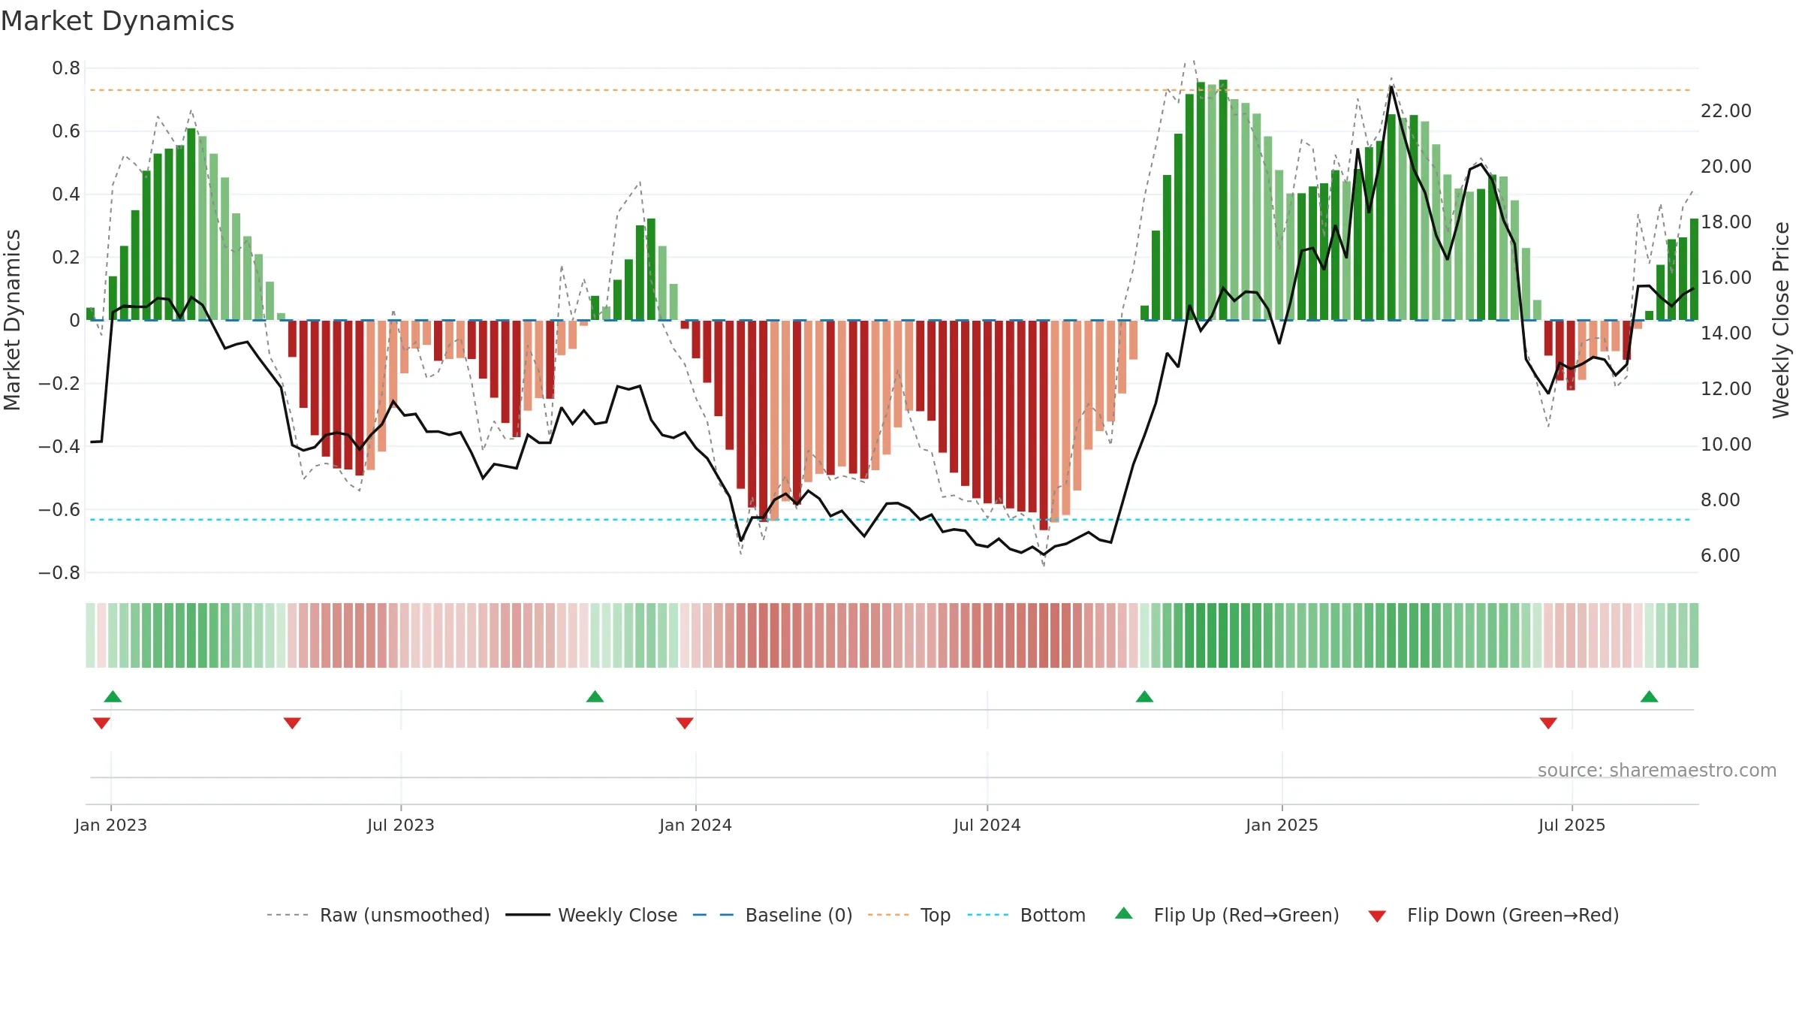The width and height of the screenshot is (1802, 1014).
Task: Click the Jan 2025 x-axis label
Action: (1282, 825)
